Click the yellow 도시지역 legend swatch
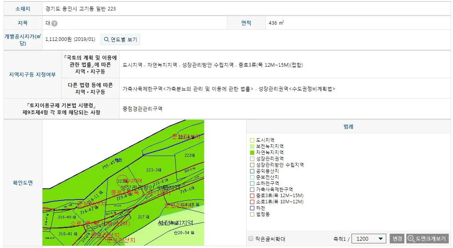453x248 pixels. 252,140
